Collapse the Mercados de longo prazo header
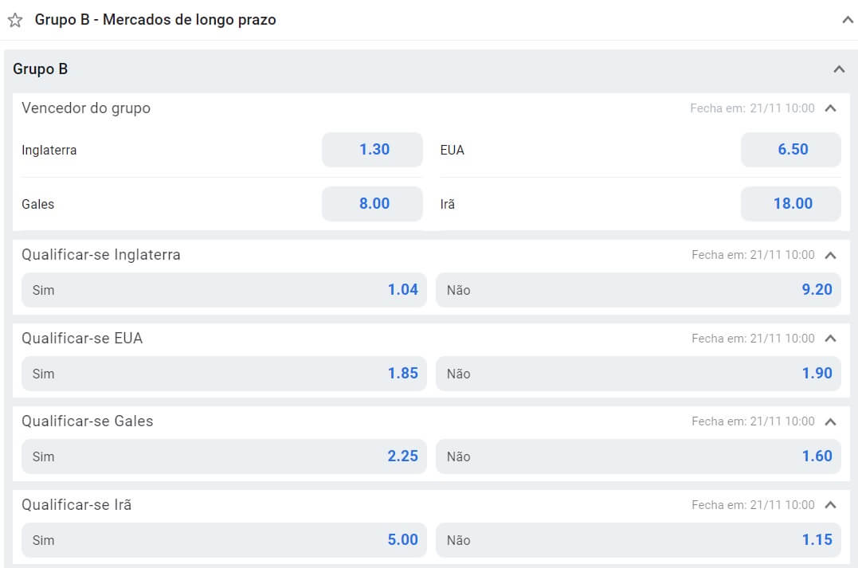This screenshot has height=568, width=858. (x=847, y=20)
